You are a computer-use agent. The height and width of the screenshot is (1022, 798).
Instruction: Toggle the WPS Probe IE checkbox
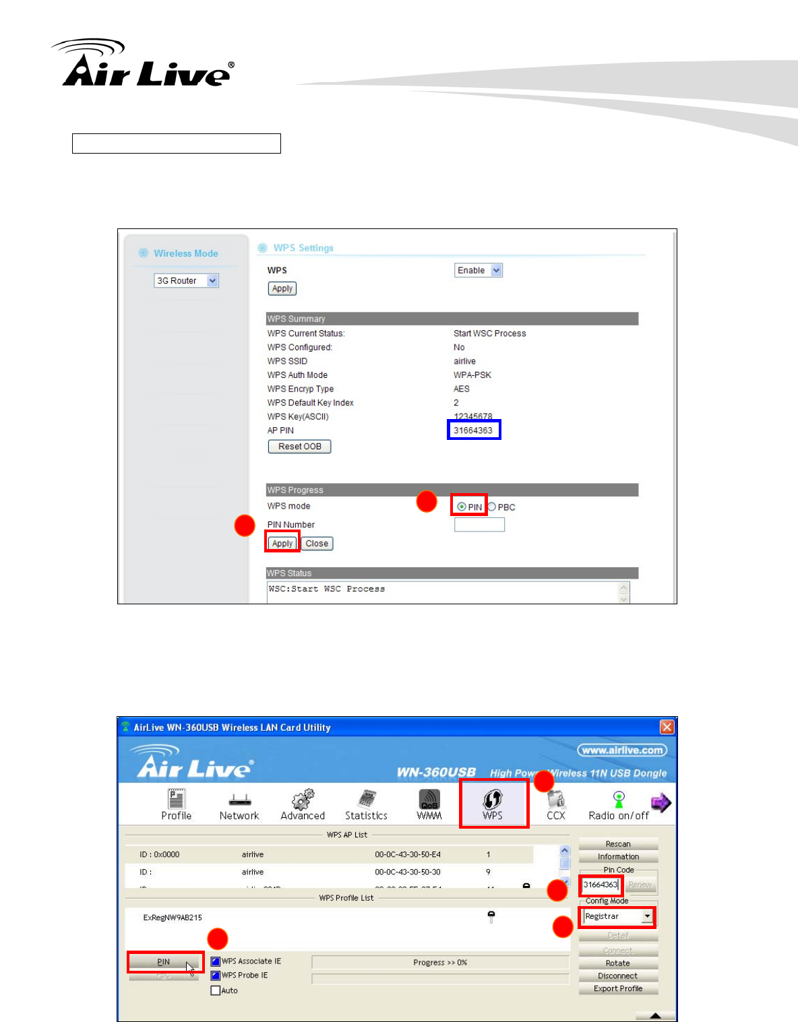click(215, 976)
